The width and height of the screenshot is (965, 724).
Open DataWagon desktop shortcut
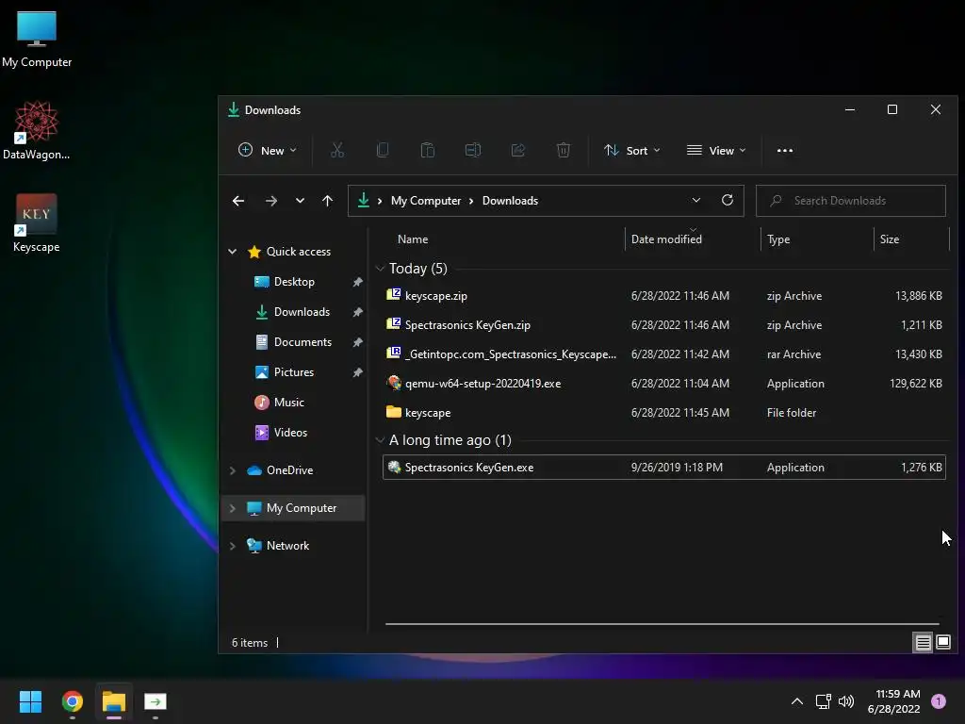point(37,130)
